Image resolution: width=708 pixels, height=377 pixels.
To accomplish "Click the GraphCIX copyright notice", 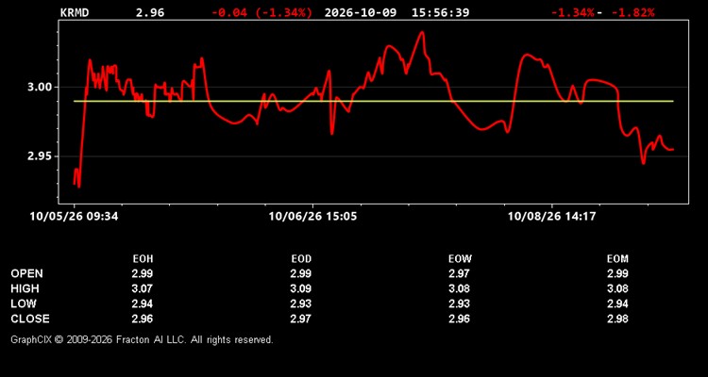I will (x=142, y=339).
